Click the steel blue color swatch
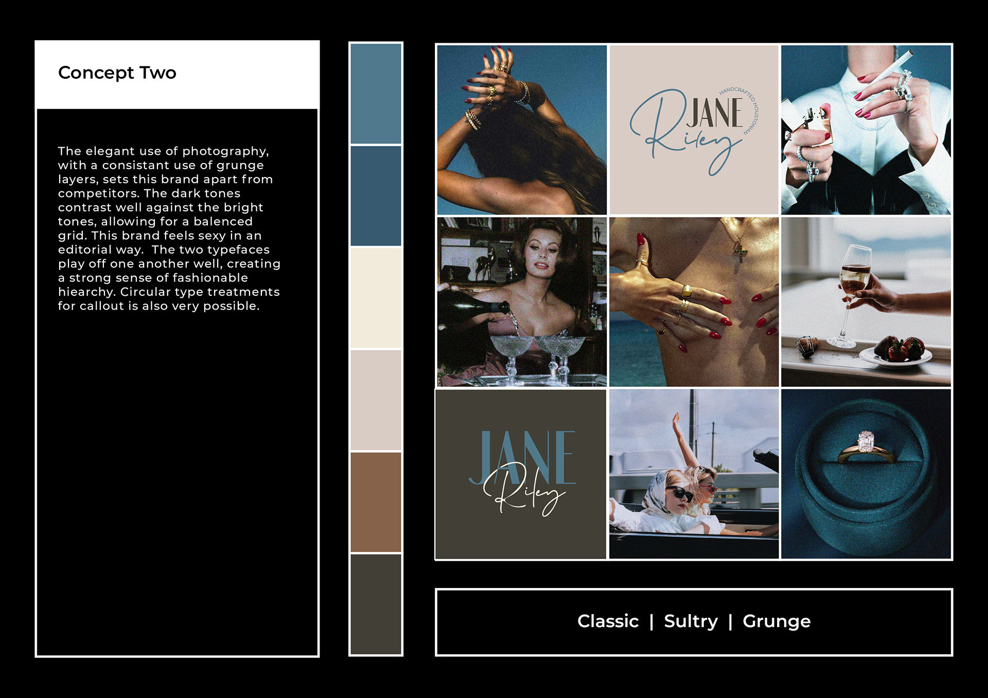Viewport: 988px width, 698px height. pos(376,94)
